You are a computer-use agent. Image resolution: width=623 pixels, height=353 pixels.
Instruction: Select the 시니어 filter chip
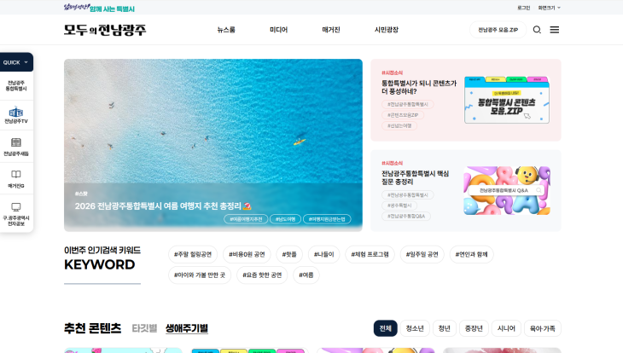click(x=506, y=328)
